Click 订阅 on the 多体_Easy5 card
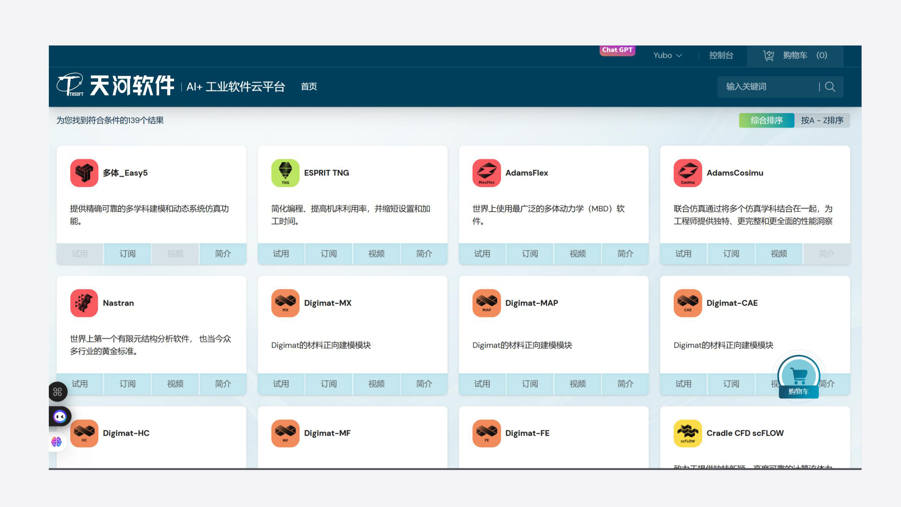This screenshot has width=901, height=507. click(127, 254)
